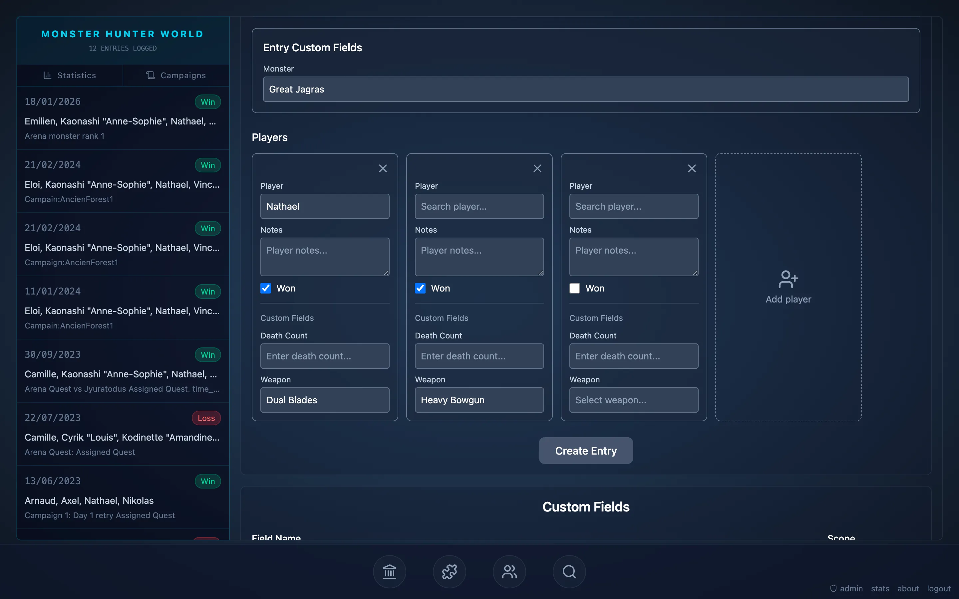Focus Nathael's Death Count input
This screenshot has width=959, height=599.
point(325,356)
